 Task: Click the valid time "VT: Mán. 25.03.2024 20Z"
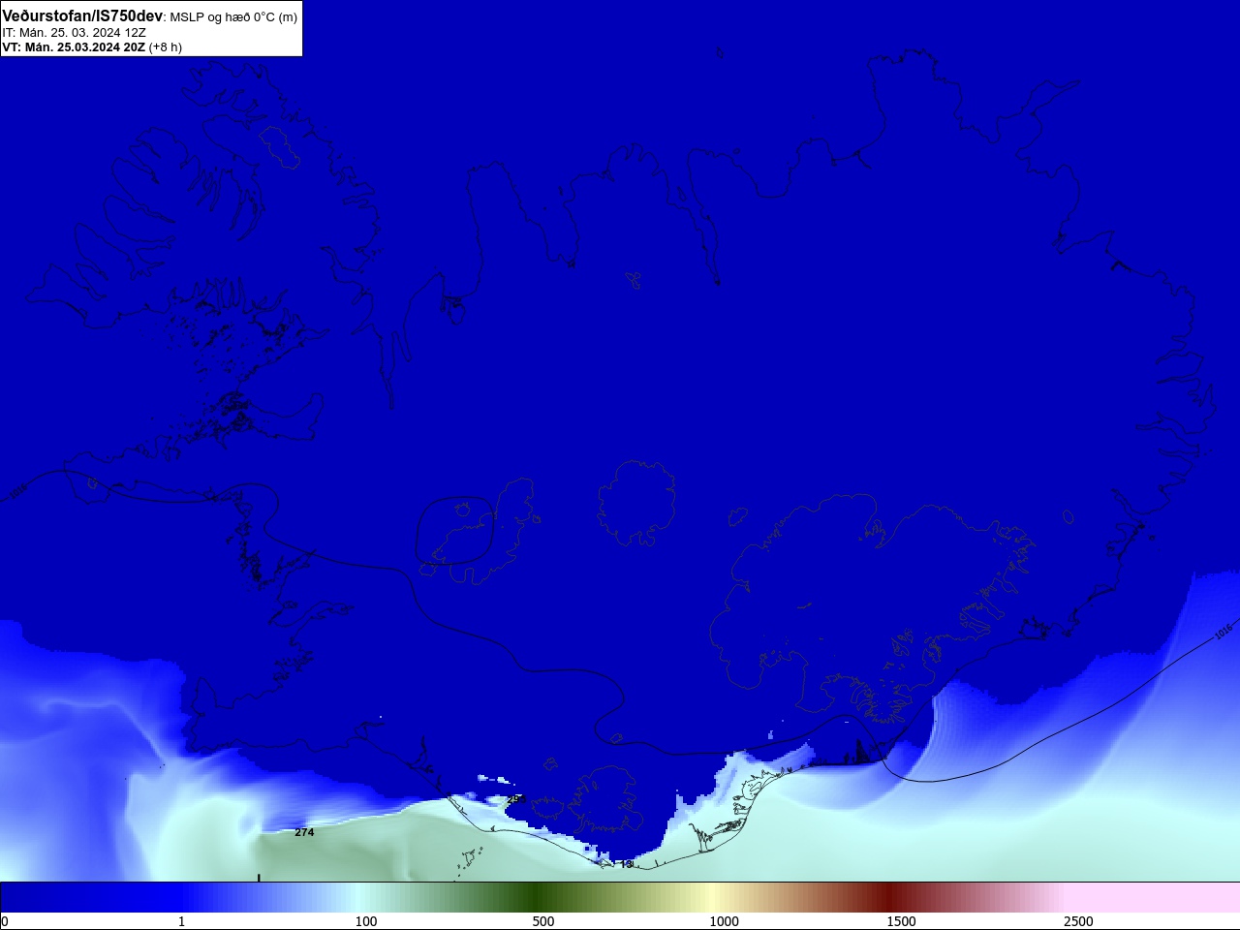click(74, 46)
